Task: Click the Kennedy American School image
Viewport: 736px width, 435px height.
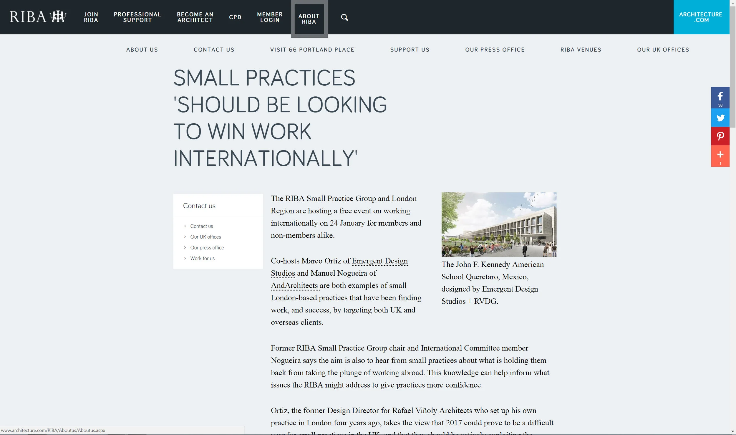Action: (499, 224)
